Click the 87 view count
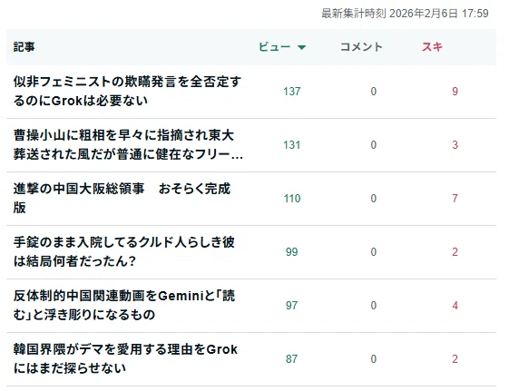509x391 pixels. [x=292, y=359]
